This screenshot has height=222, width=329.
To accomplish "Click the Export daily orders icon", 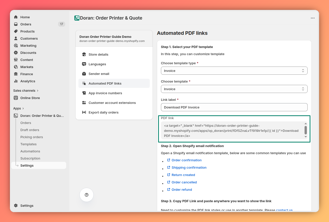I will pos(84,112).
